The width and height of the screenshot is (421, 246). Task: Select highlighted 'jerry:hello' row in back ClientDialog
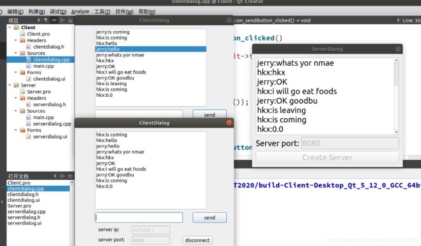(150, 49)
